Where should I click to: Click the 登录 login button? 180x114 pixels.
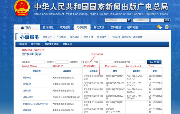coord(167,20)
